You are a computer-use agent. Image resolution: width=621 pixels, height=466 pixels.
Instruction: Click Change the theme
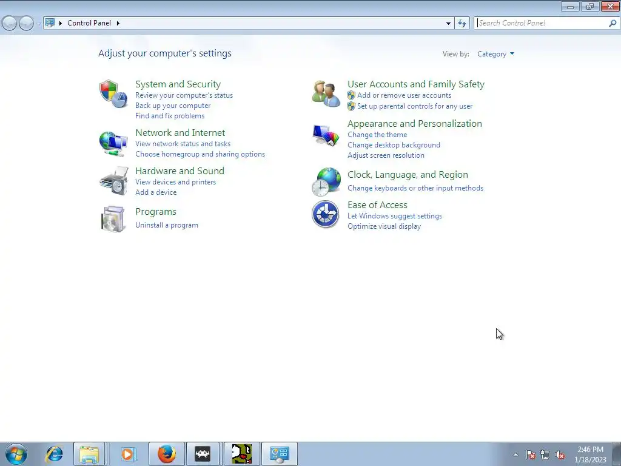pos(377,135)
